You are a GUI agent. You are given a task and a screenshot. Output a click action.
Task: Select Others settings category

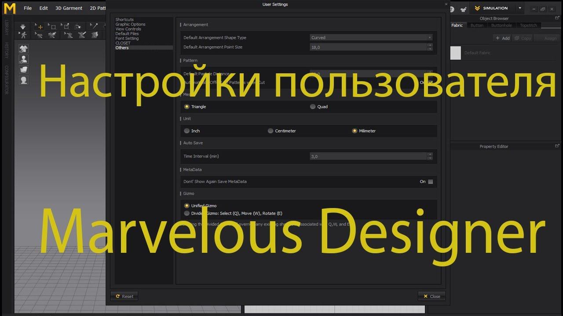(143, 48)
